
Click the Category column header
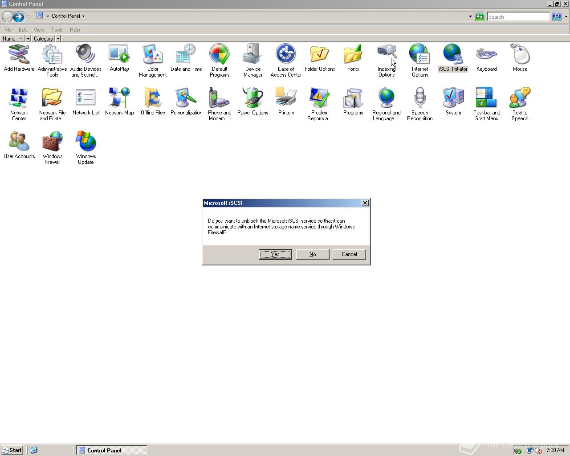coord(43,39)
